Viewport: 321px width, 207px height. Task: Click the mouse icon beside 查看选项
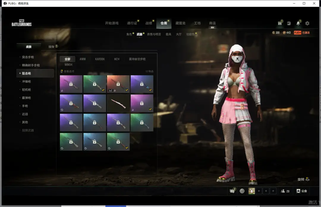[x=62, y=71]
